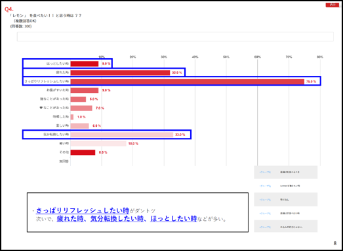Screen dimensions: 343x251
Task: Click the その他 category label
Action: [64, 152]
